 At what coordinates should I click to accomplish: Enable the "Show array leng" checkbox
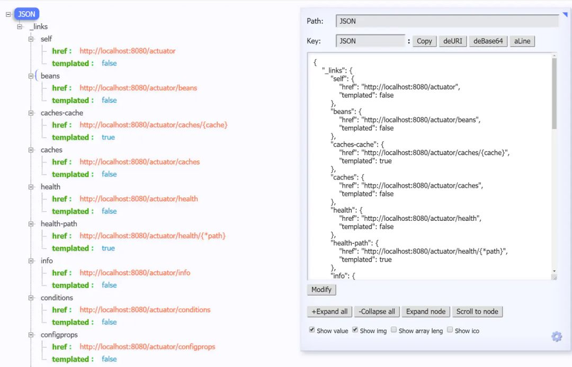[394, 330]
